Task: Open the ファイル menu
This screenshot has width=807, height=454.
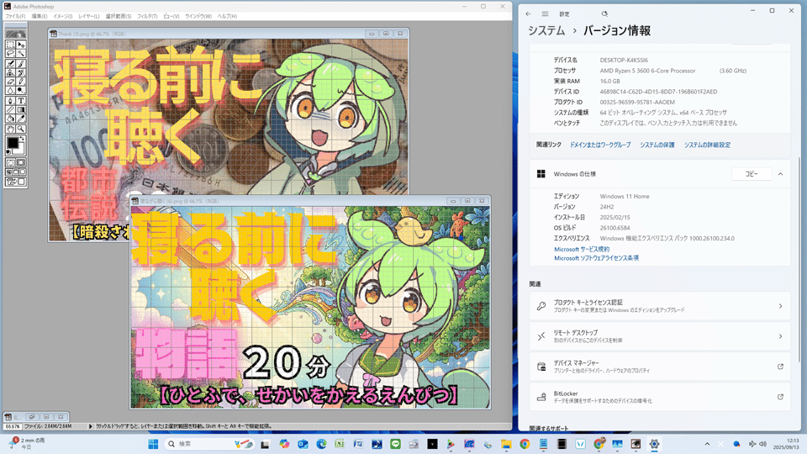Action: 15,17
